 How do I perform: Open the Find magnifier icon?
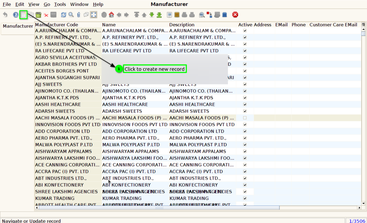(71, 15)
